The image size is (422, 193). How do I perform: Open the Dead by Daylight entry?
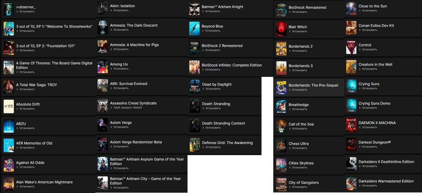[x=225, y=87]
